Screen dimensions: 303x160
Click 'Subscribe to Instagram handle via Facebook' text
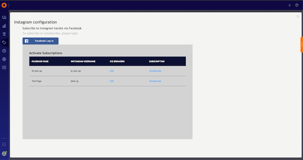pyautogui.click(x=52, y=28)
